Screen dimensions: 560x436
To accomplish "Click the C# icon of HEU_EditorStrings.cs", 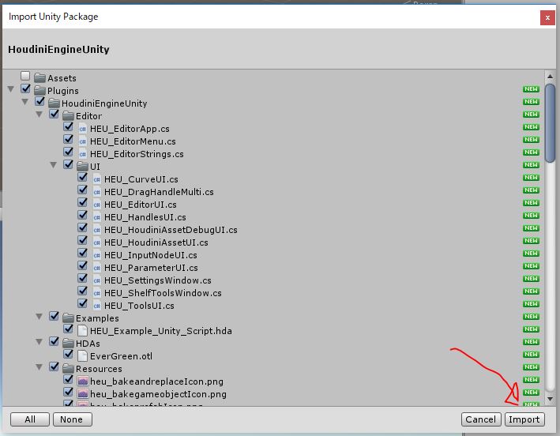I will coord(82,154).
